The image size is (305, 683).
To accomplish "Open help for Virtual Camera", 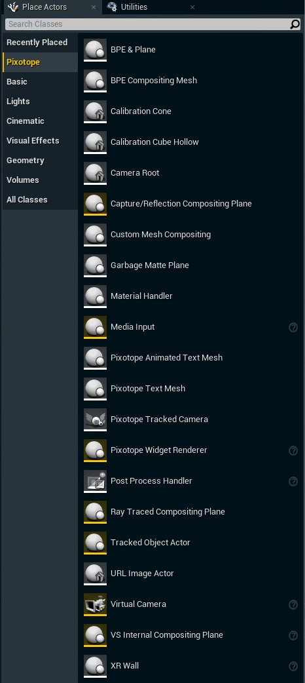I will click(293, 604).
